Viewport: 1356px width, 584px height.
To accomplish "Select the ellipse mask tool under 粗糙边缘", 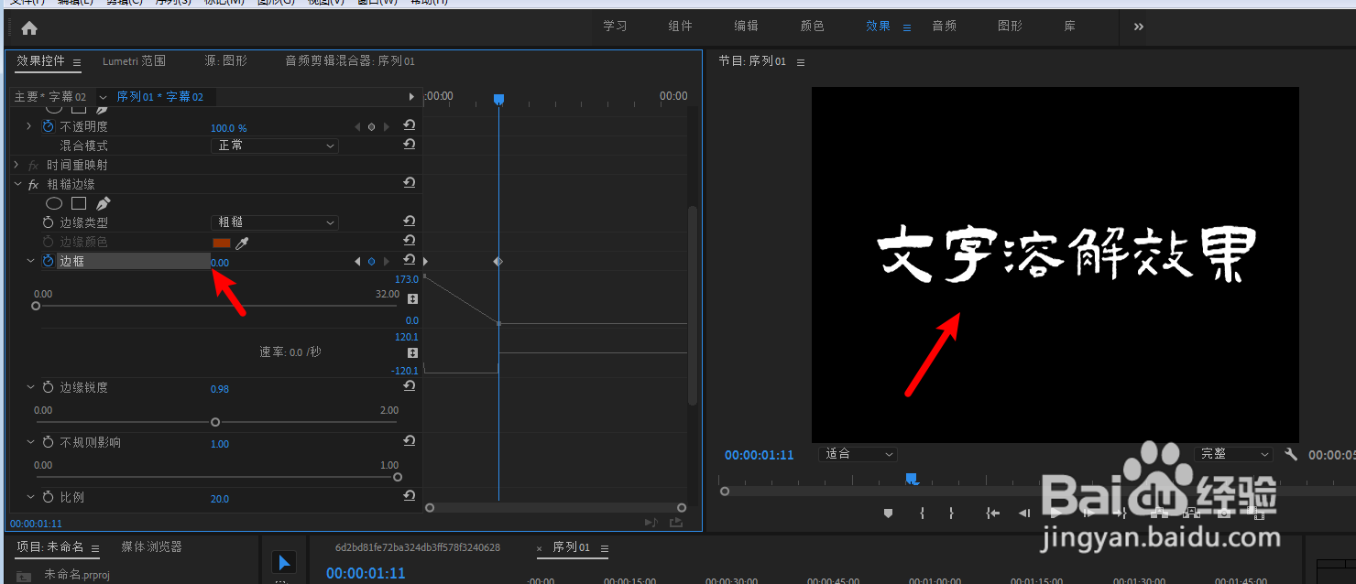I will tap(54, 203).
